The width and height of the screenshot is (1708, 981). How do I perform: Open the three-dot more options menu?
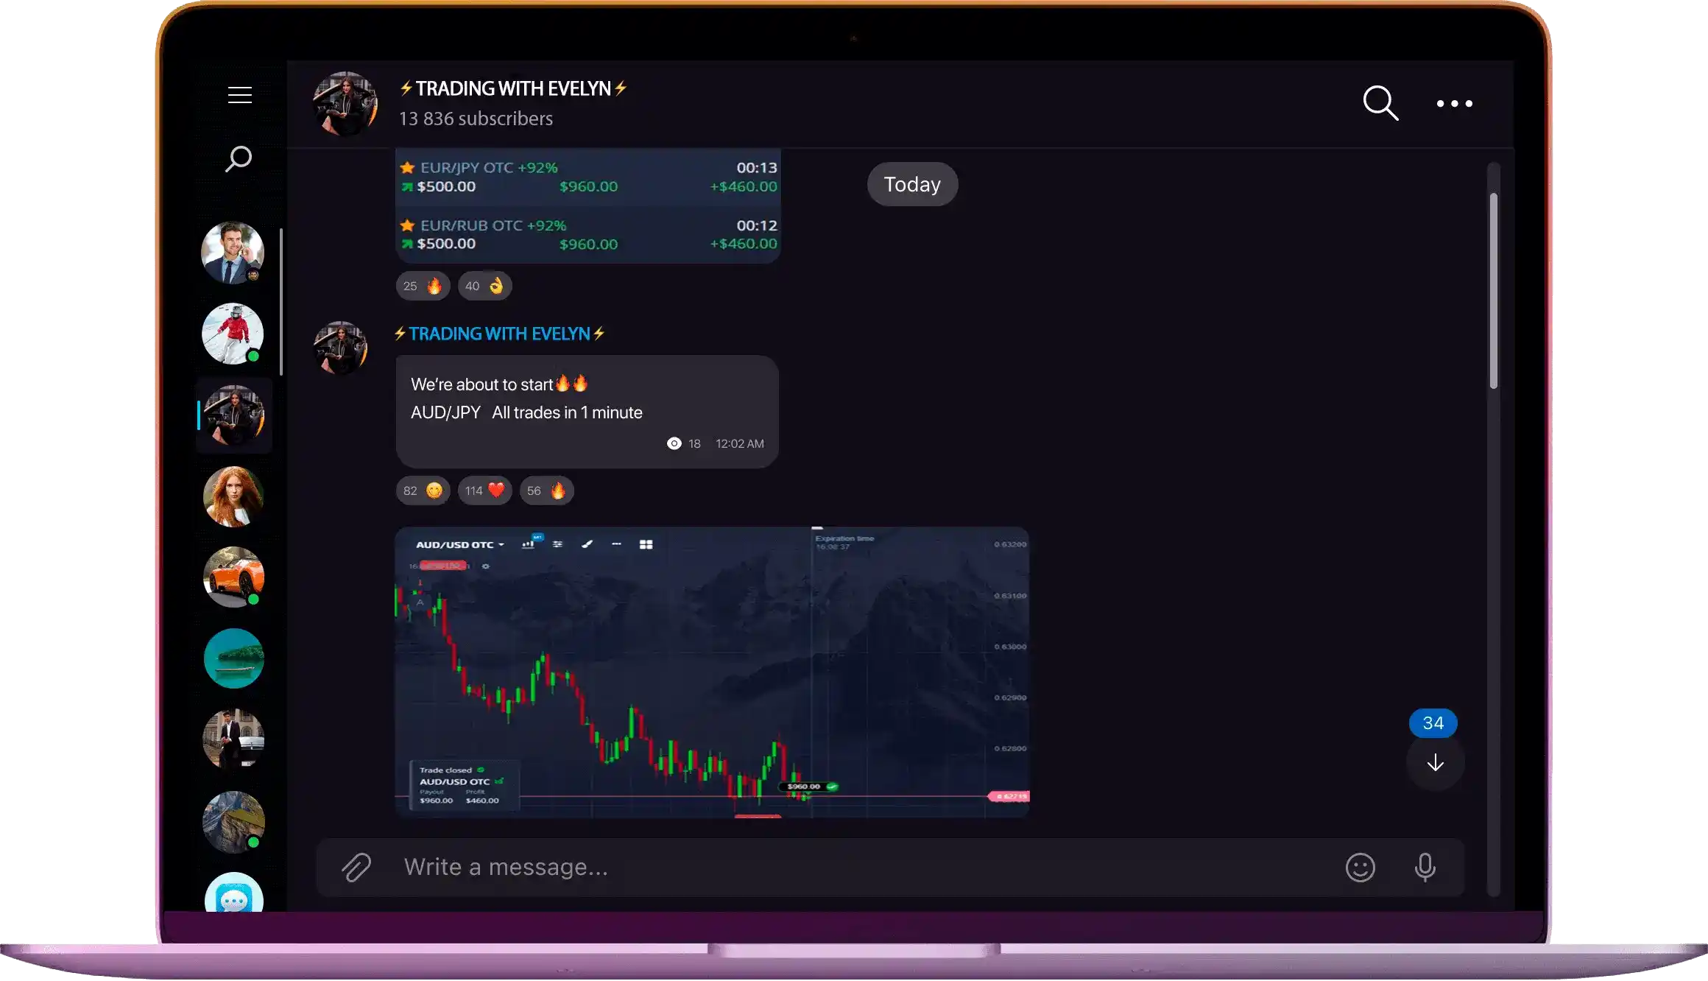[1454, 104]
